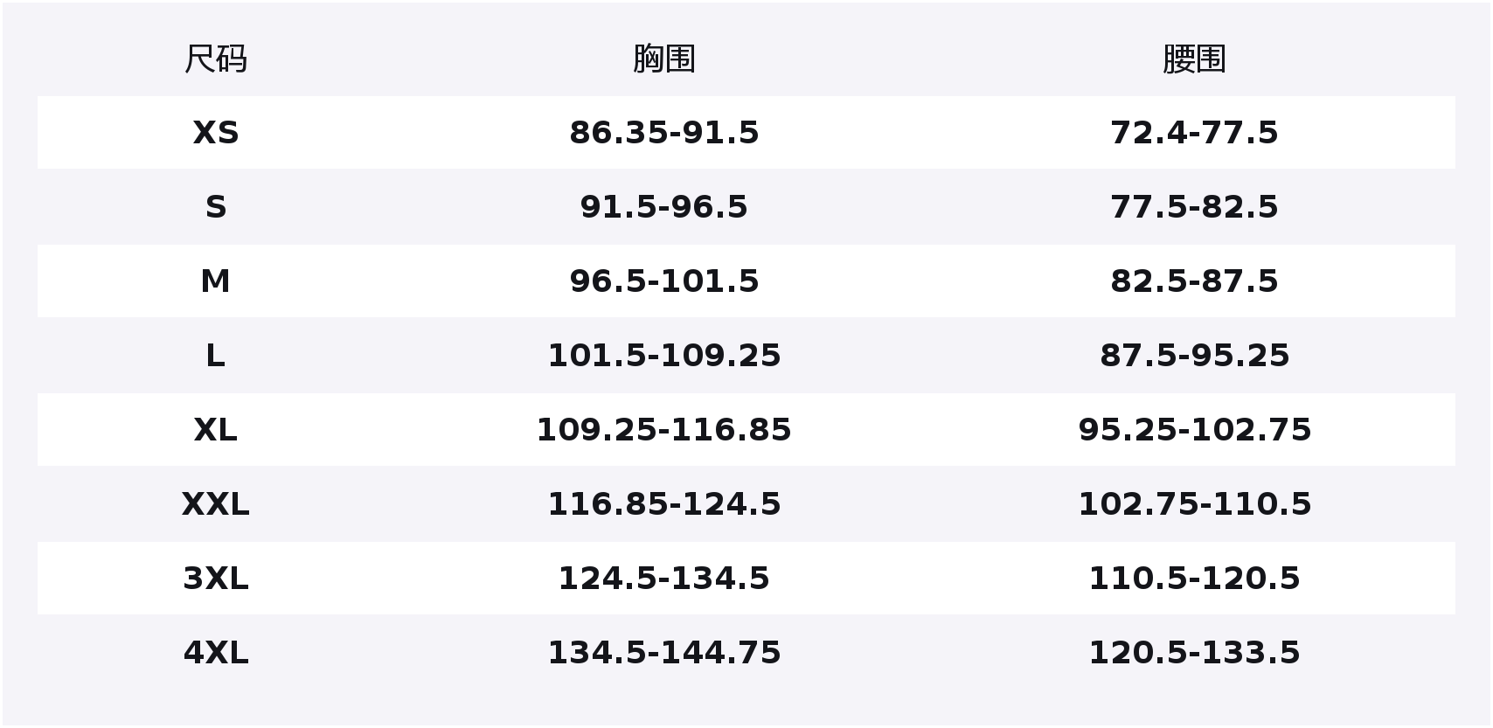Click the 胸围 column header

pos(663,59)
